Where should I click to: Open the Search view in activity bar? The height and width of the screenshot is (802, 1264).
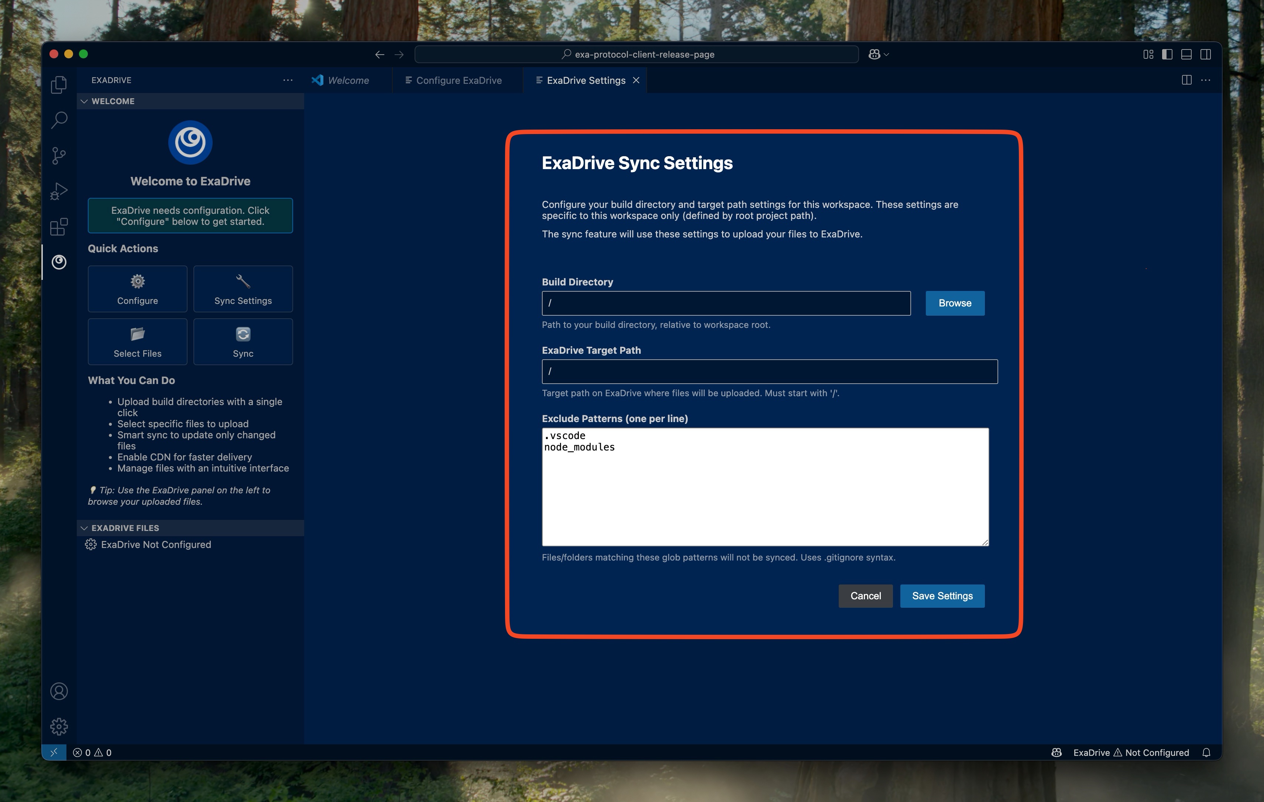pos(59,120)
